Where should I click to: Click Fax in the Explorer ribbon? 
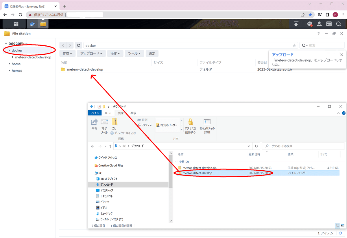[145, 125]
